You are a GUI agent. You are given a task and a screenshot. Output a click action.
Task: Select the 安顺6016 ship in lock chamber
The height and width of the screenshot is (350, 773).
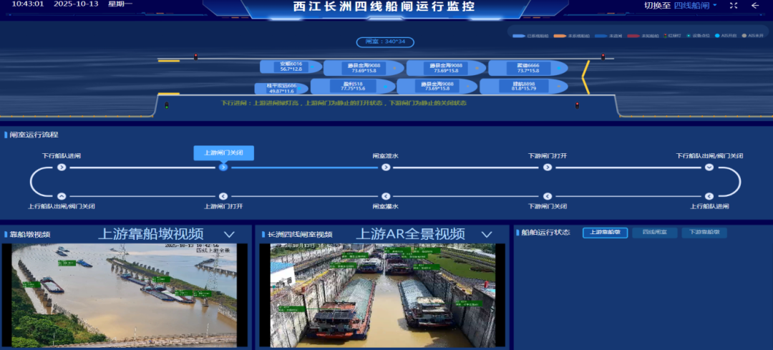(290, 67)
